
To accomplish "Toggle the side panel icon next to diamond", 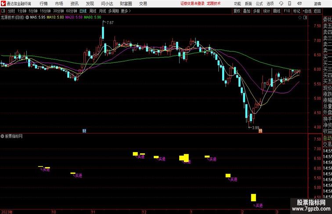I will click(305, 18).
